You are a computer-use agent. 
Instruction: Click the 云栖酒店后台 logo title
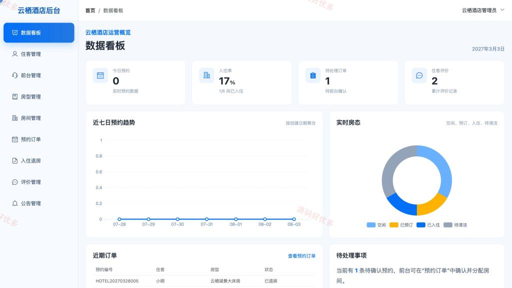click(x=39, y=10)
